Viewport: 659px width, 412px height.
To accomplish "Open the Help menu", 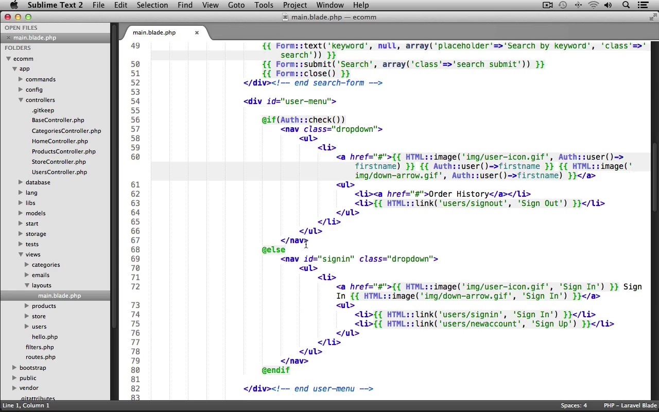I will (361, 5).
